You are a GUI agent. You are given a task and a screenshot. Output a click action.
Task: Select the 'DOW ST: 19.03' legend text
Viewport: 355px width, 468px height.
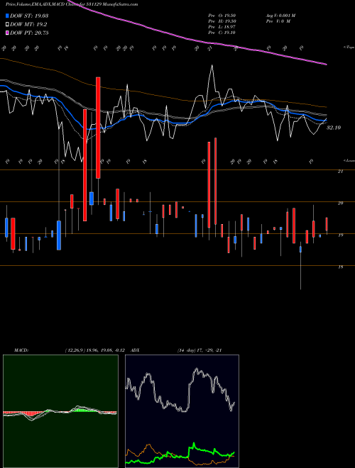pyautogui.click(x=29, y=16)
